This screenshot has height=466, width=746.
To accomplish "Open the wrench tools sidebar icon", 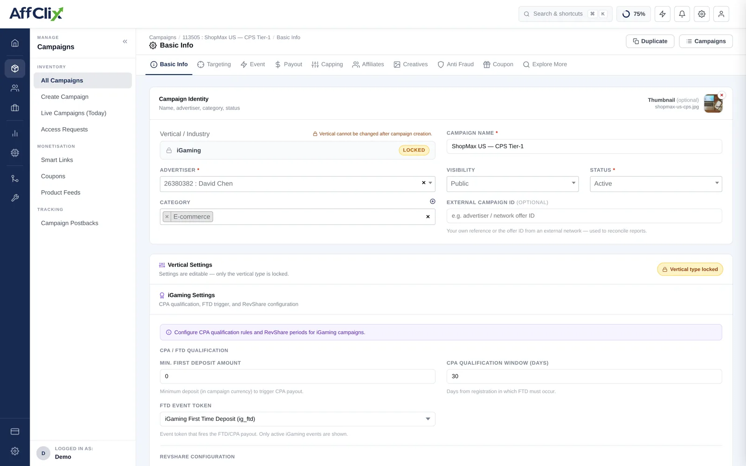I will 15,198.
